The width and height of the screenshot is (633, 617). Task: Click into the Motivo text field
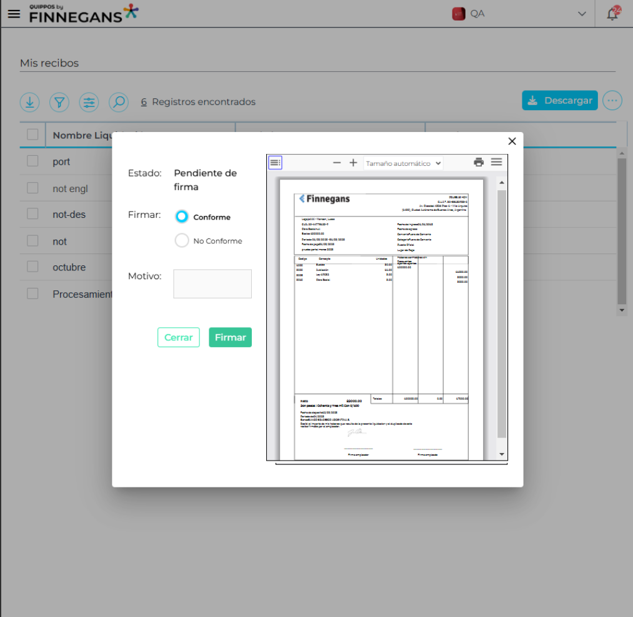212,284
